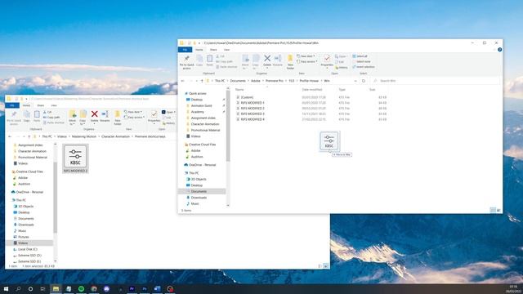Open Downloads in Win window navigation pane

[x=199, y=198]
